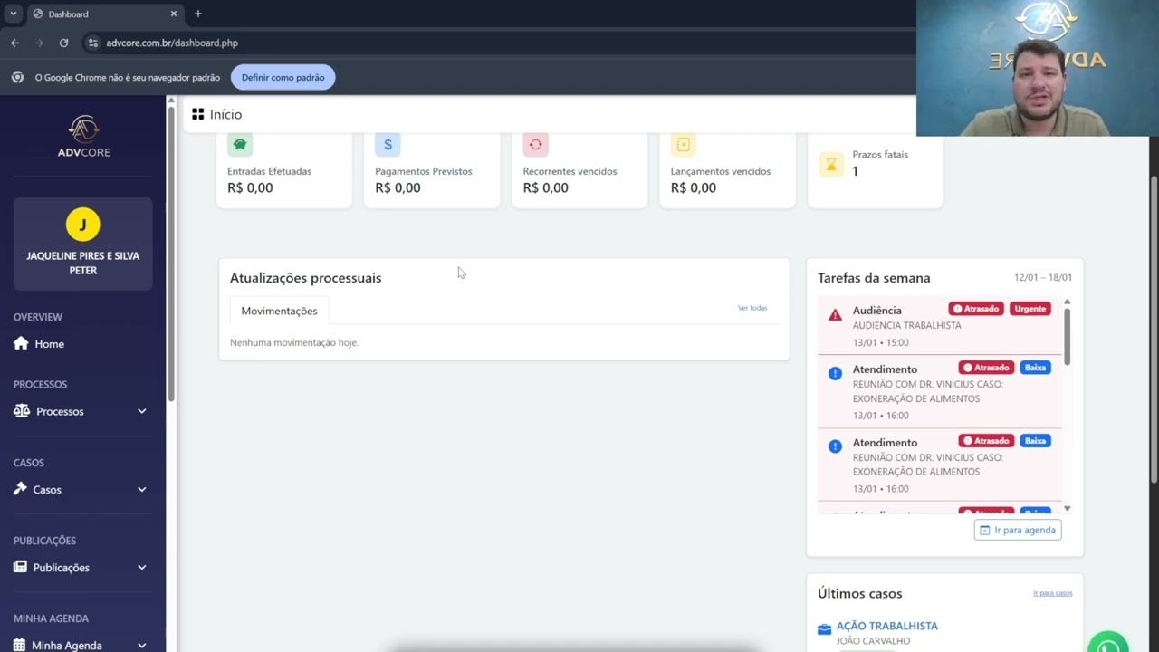Screen dimensions: 1159x652
Task: Click the browser back arrow
Action: click(x=14, y=43)
